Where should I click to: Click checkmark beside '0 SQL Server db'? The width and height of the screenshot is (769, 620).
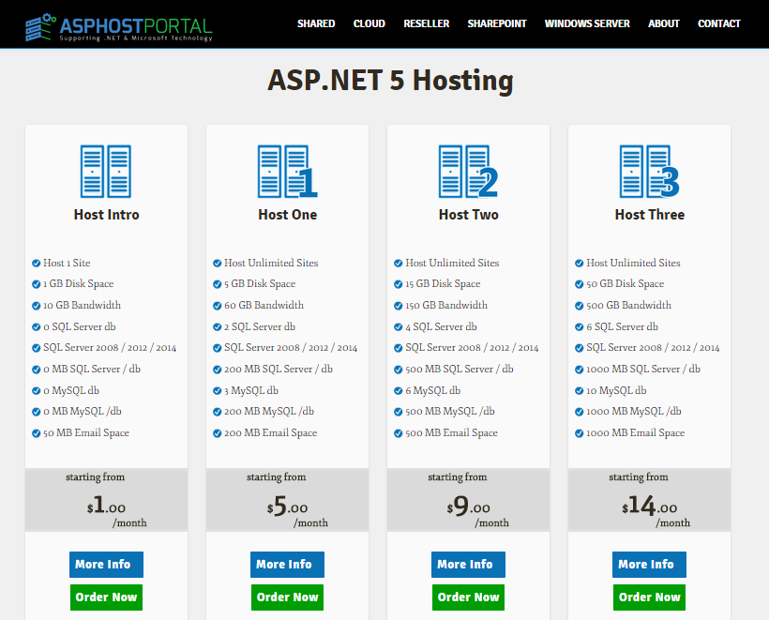coord(36,326)
